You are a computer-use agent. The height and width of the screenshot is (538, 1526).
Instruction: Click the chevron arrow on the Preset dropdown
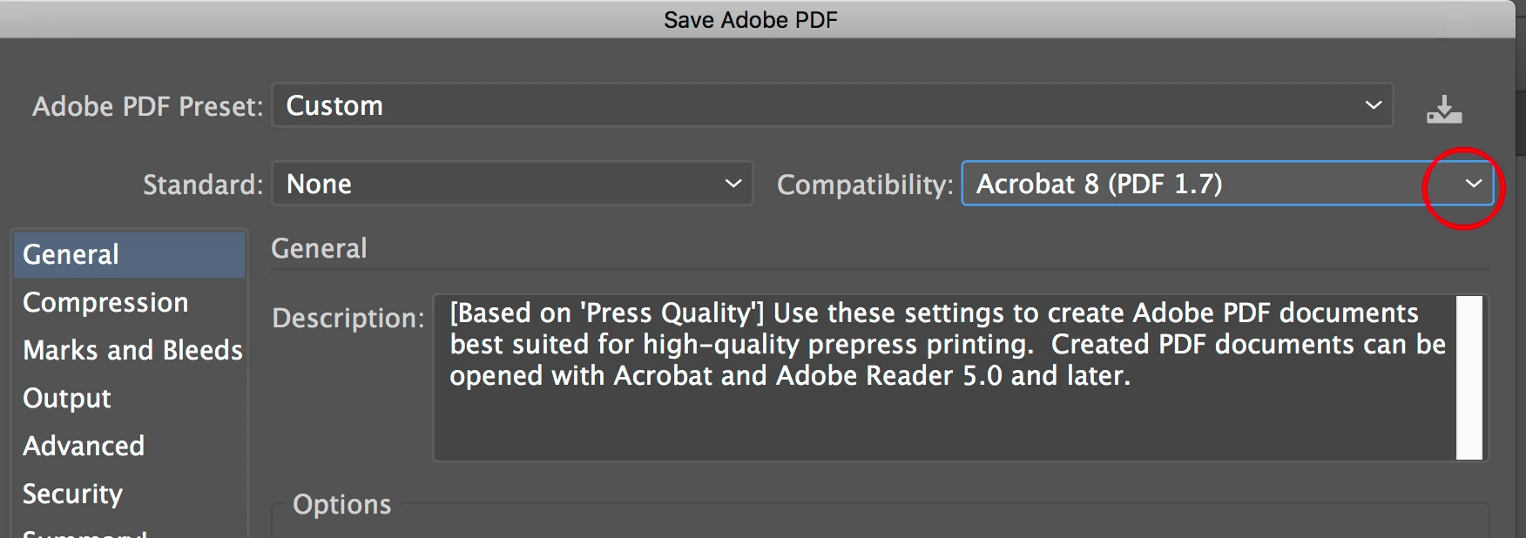(1373, 106)
